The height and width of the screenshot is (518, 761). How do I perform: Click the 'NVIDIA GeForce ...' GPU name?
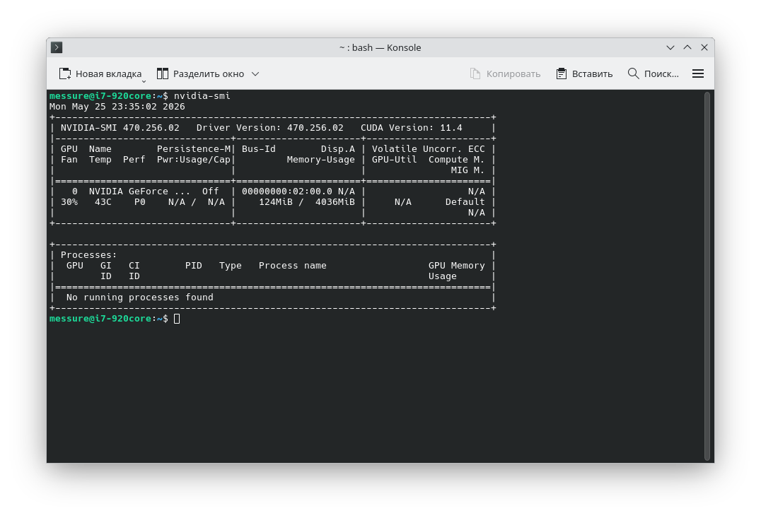tap(140, 191)
